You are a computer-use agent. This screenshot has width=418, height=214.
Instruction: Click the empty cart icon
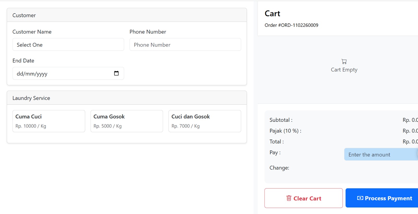point(344,61)
